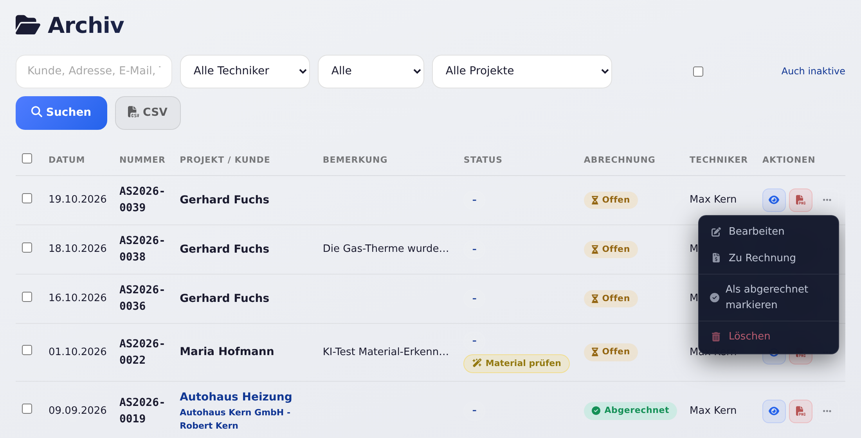
Task: View report AS2026-0019 with eye icon
Action: (x=774, y=411)
